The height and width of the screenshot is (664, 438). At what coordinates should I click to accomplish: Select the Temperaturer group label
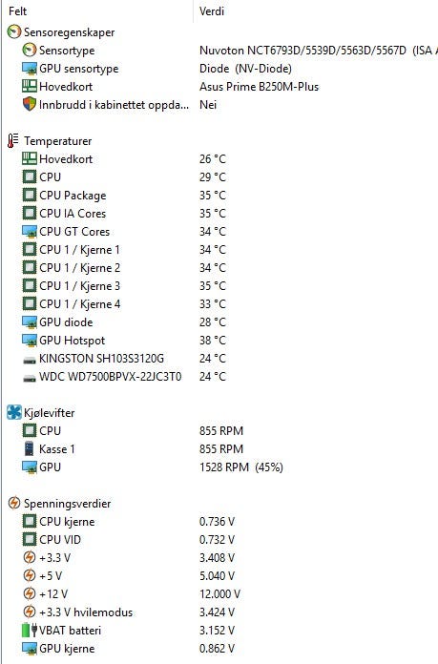pyautogui.click(x=57, y=141)
